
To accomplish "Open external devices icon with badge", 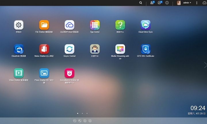I will coord(160,3).
